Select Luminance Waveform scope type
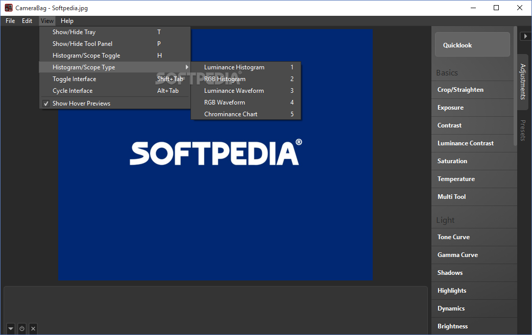 coord(246,91)
